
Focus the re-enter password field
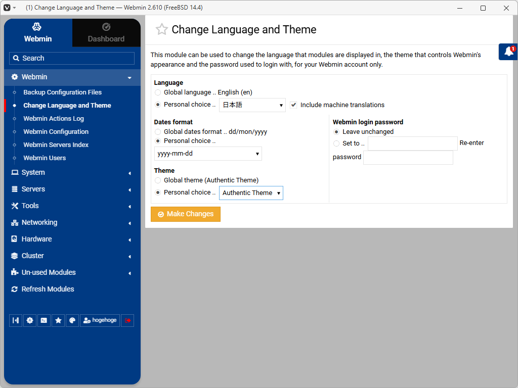pos(408,158)
